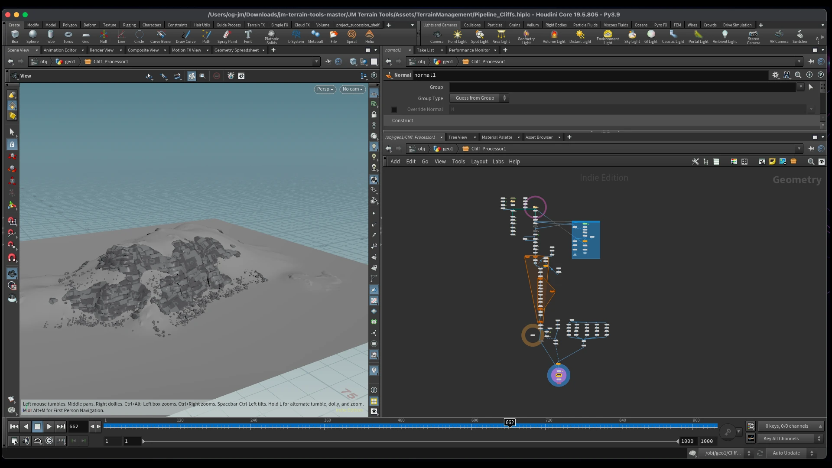
Task: Expand the Group field dropdown arrow
Action: tap(801, 87)
